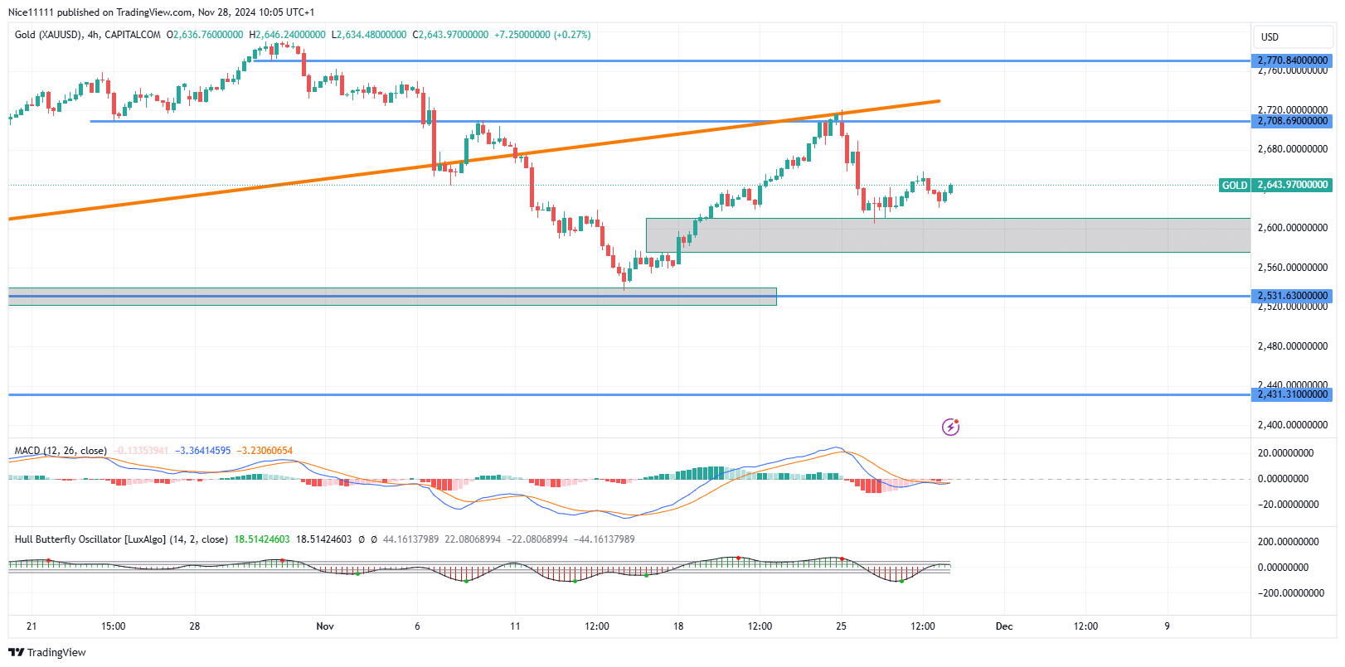
Task: Click the 25 date label on time axis
Action: [x=841, y=626]
